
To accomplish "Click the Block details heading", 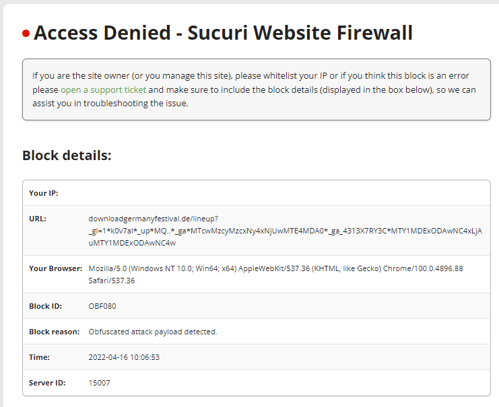I will coord(67,155).
